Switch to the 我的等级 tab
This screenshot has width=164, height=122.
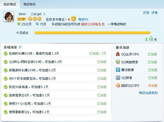pos(10,4)
